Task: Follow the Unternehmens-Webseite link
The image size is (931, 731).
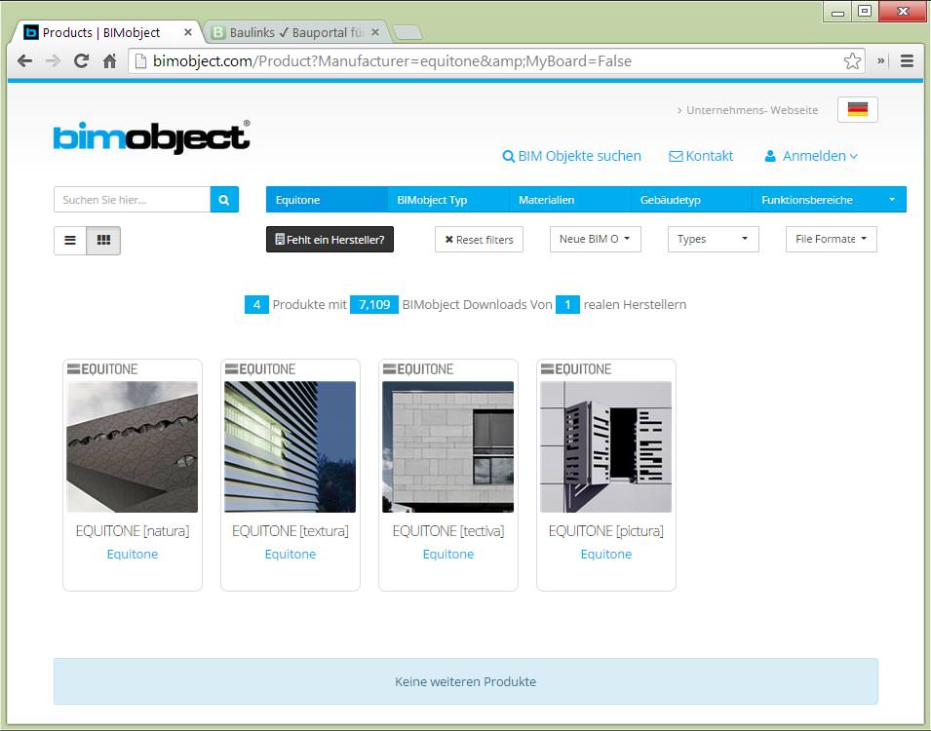Action: click(x=748, y=110)
